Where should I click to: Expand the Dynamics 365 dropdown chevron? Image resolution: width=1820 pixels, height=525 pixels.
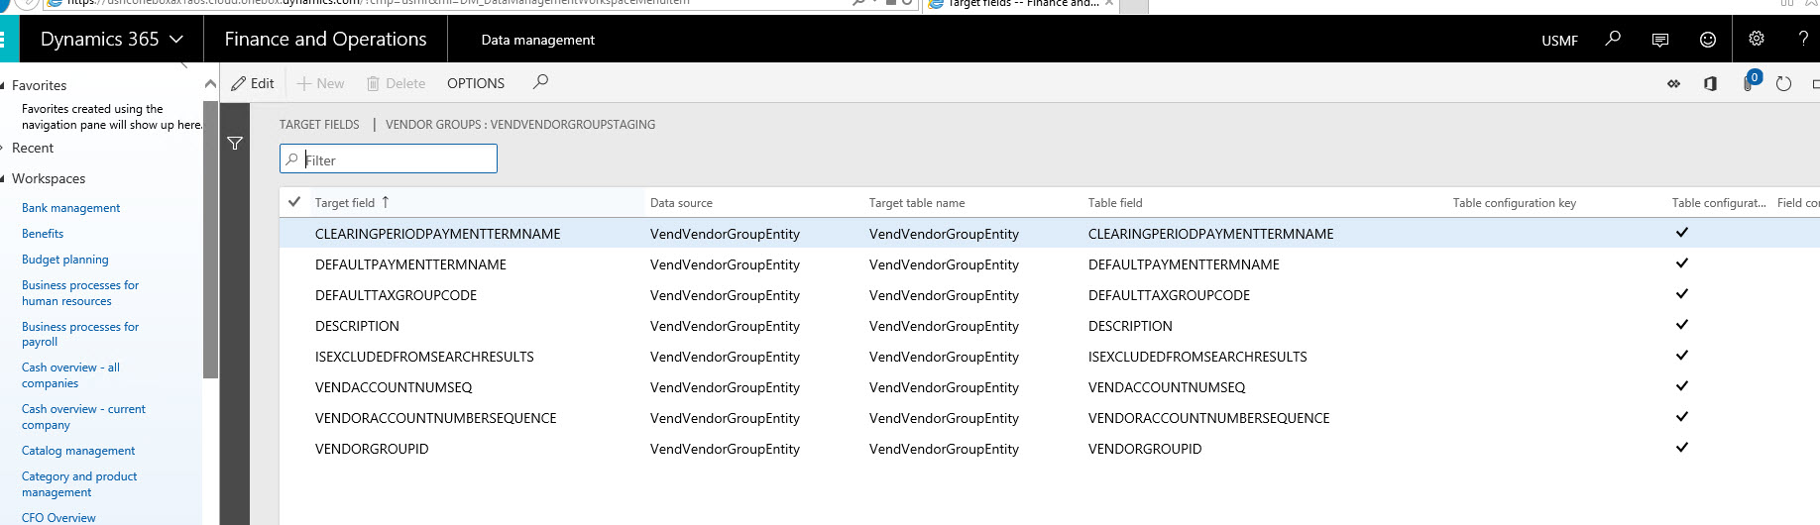click(176, 40)
